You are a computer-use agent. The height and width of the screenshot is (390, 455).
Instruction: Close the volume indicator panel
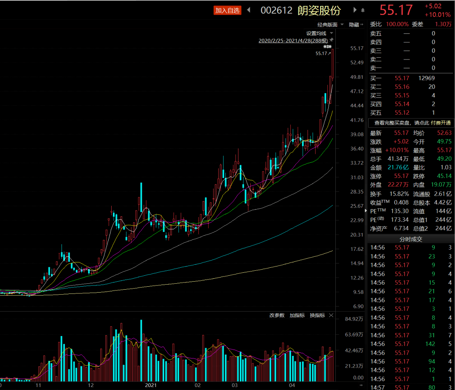(x=331, y=315)
